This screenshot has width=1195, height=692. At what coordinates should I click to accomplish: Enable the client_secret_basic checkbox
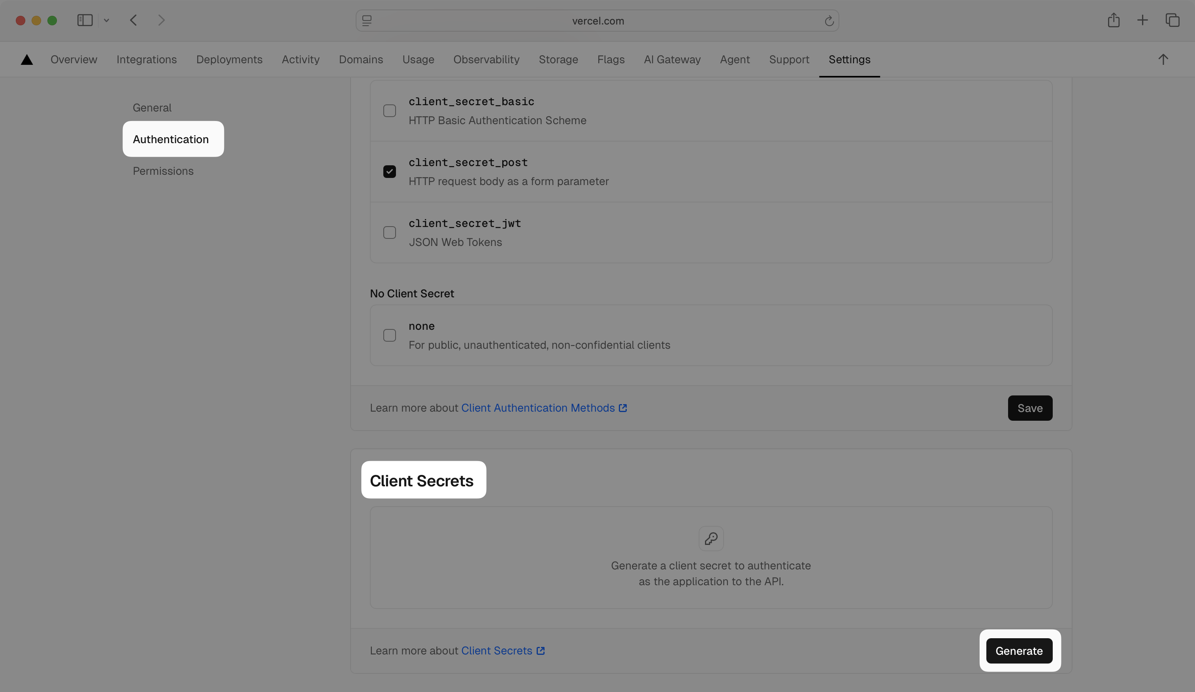click(x=389, y=111)
